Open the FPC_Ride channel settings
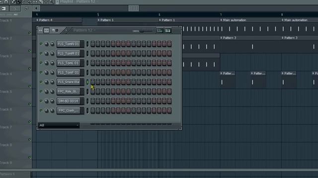Viewport: 318px width, 178px height. pos(69,91)
